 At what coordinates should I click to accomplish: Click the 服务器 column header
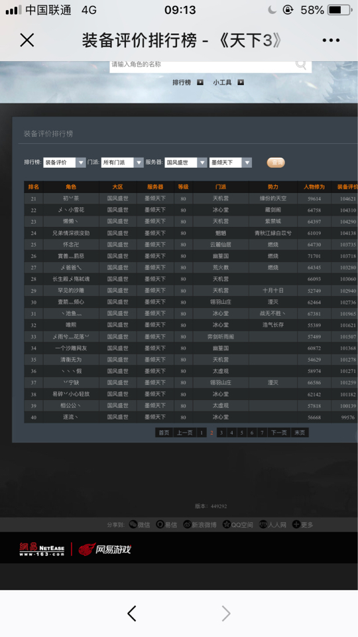click(155, 187)
